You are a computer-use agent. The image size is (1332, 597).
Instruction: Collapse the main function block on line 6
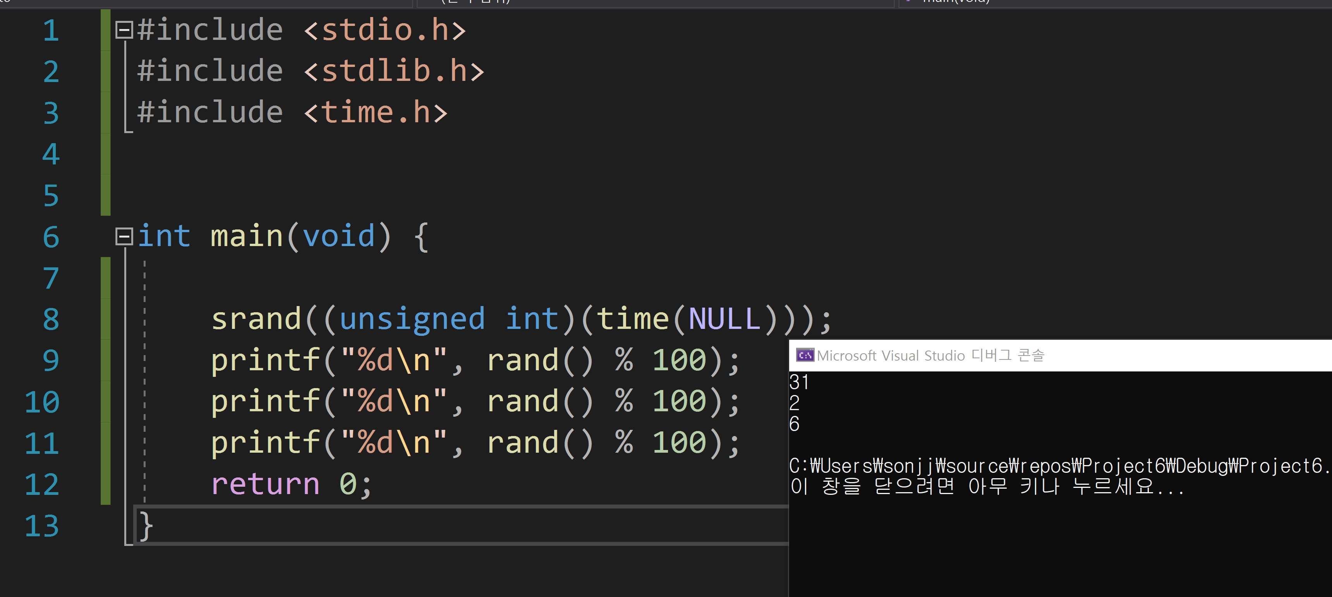coord(124,237)
